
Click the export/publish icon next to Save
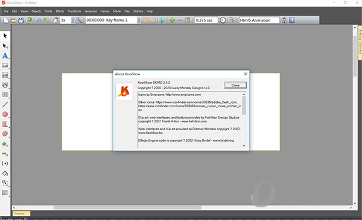point(29,20)
